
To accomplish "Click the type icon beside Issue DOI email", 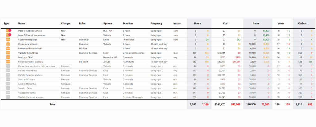I will click(x=8, y=35).
